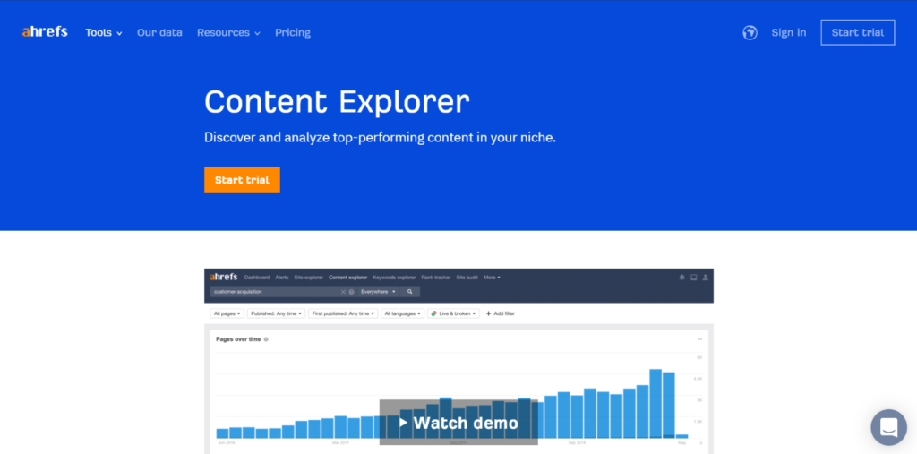Click the ahrefs logo in the site header
The image size is (917, 454).
(45, 32)
